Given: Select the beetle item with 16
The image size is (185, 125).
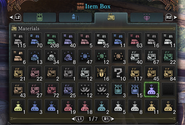Looking at the screenshot, I should pos(101,73).
